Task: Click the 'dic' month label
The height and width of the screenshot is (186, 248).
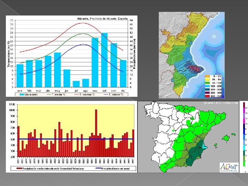Action: [x=123, y=91]
